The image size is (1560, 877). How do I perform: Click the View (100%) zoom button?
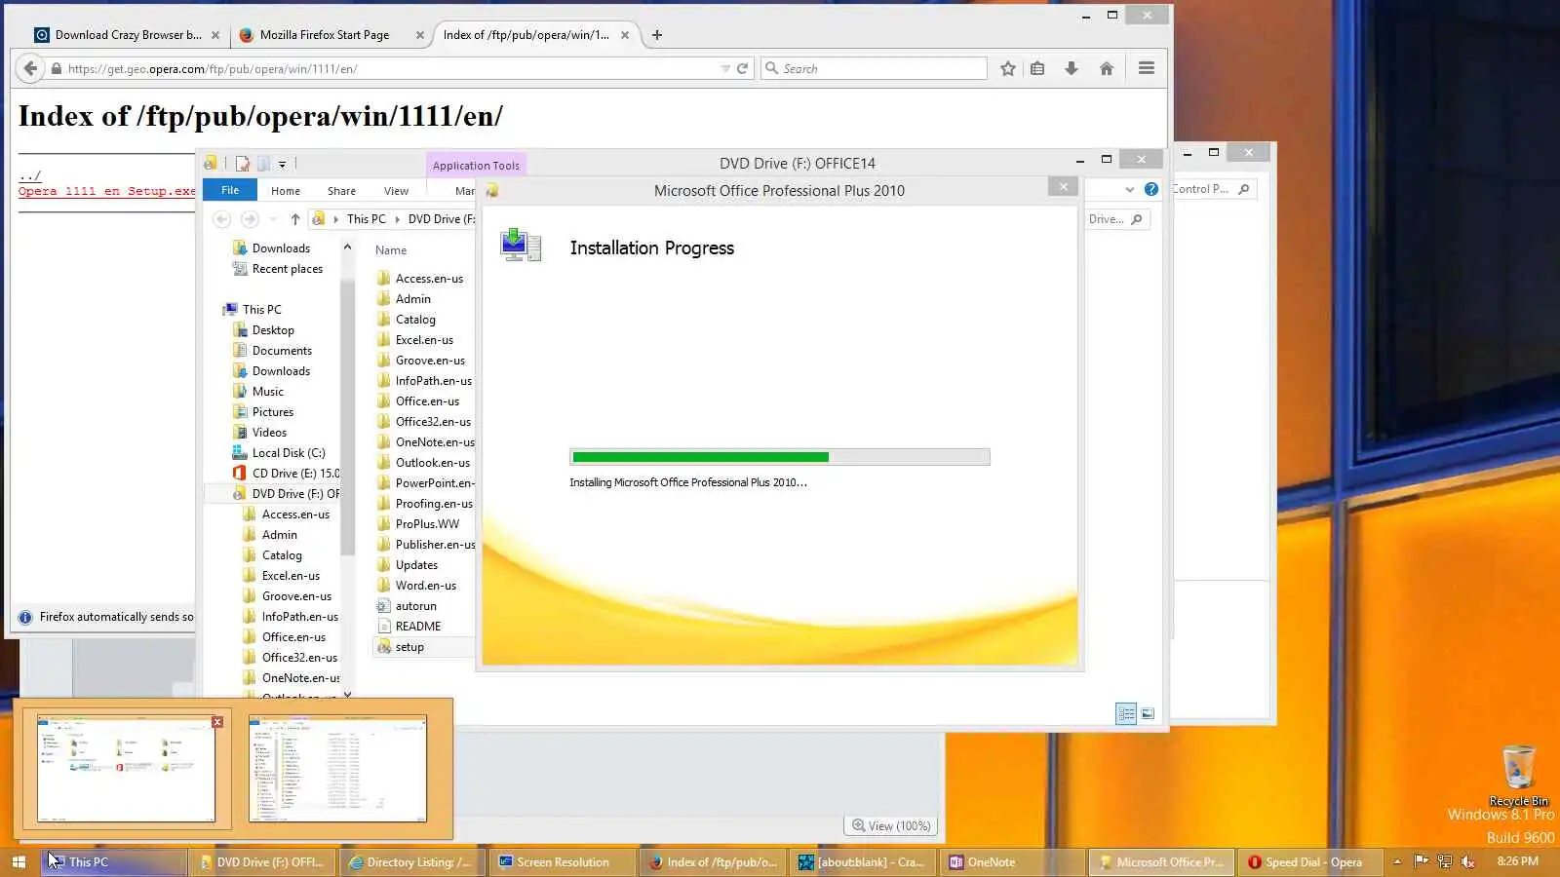pyautogui.click(x=890, y=825)
